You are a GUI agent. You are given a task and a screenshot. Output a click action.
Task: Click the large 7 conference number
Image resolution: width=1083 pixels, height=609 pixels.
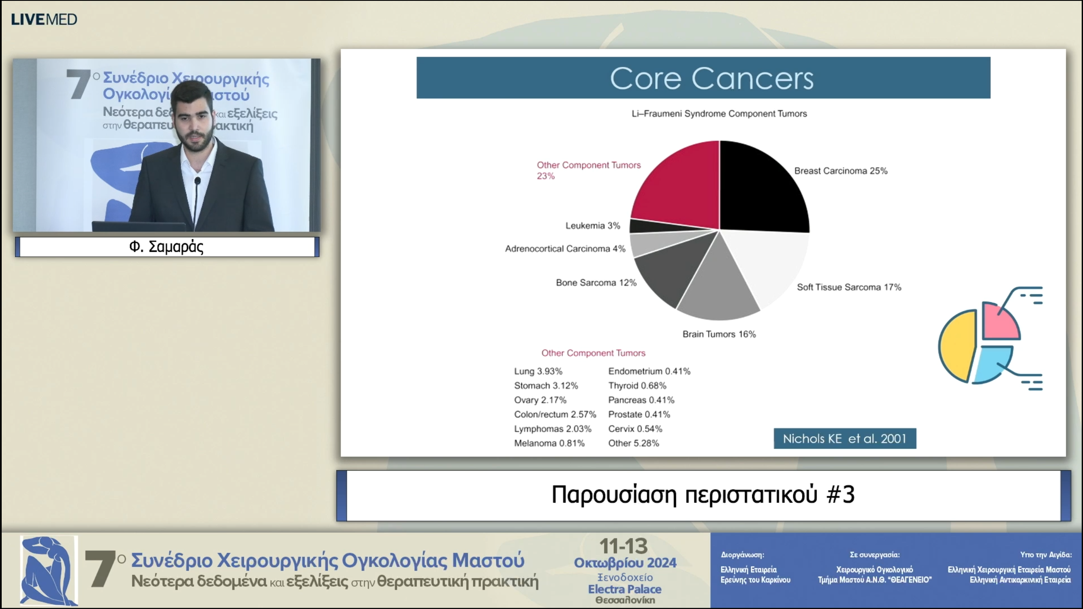[x=100, y=569]
